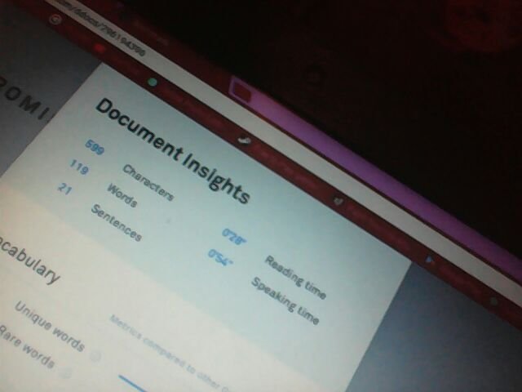
Task: Click the 599 characters count
Action: (x=95, y=148)
